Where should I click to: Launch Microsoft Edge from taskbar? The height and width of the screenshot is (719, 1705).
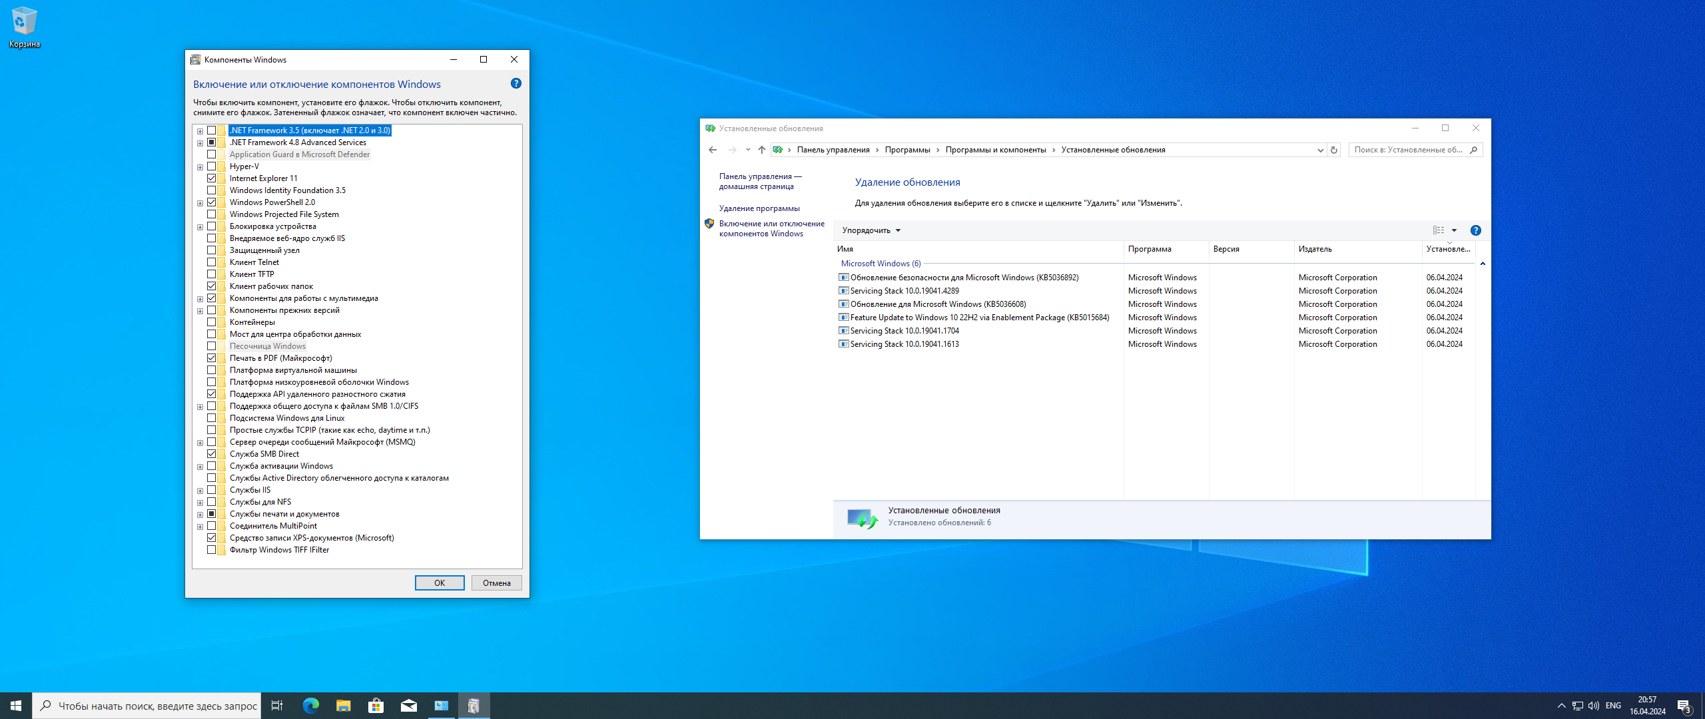pyautogui.click(x=311, y=706)
